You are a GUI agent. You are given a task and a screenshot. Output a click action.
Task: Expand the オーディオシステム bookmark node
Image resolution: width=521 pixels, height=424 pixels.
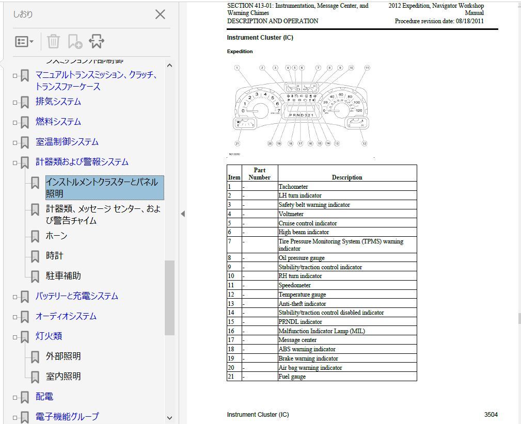tap(15, 317)
